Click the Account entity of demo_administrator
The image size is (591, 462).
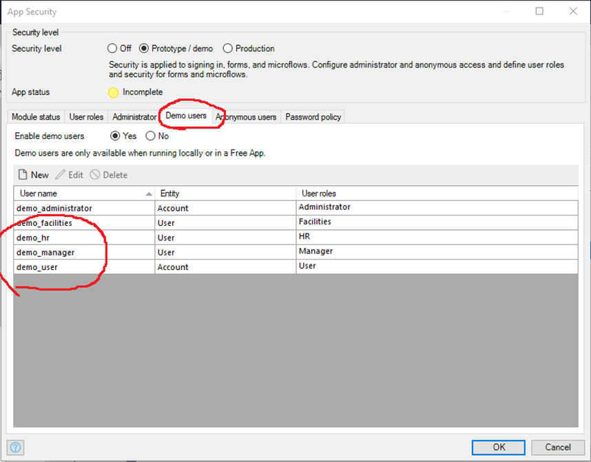coord(225,208)
